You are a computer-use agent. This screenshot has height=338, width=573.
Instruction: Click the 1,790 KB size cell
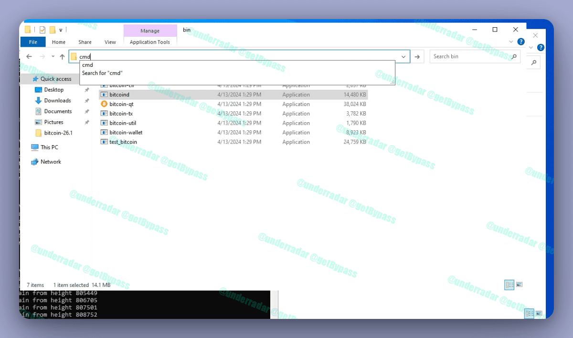[x=356, y=123]
